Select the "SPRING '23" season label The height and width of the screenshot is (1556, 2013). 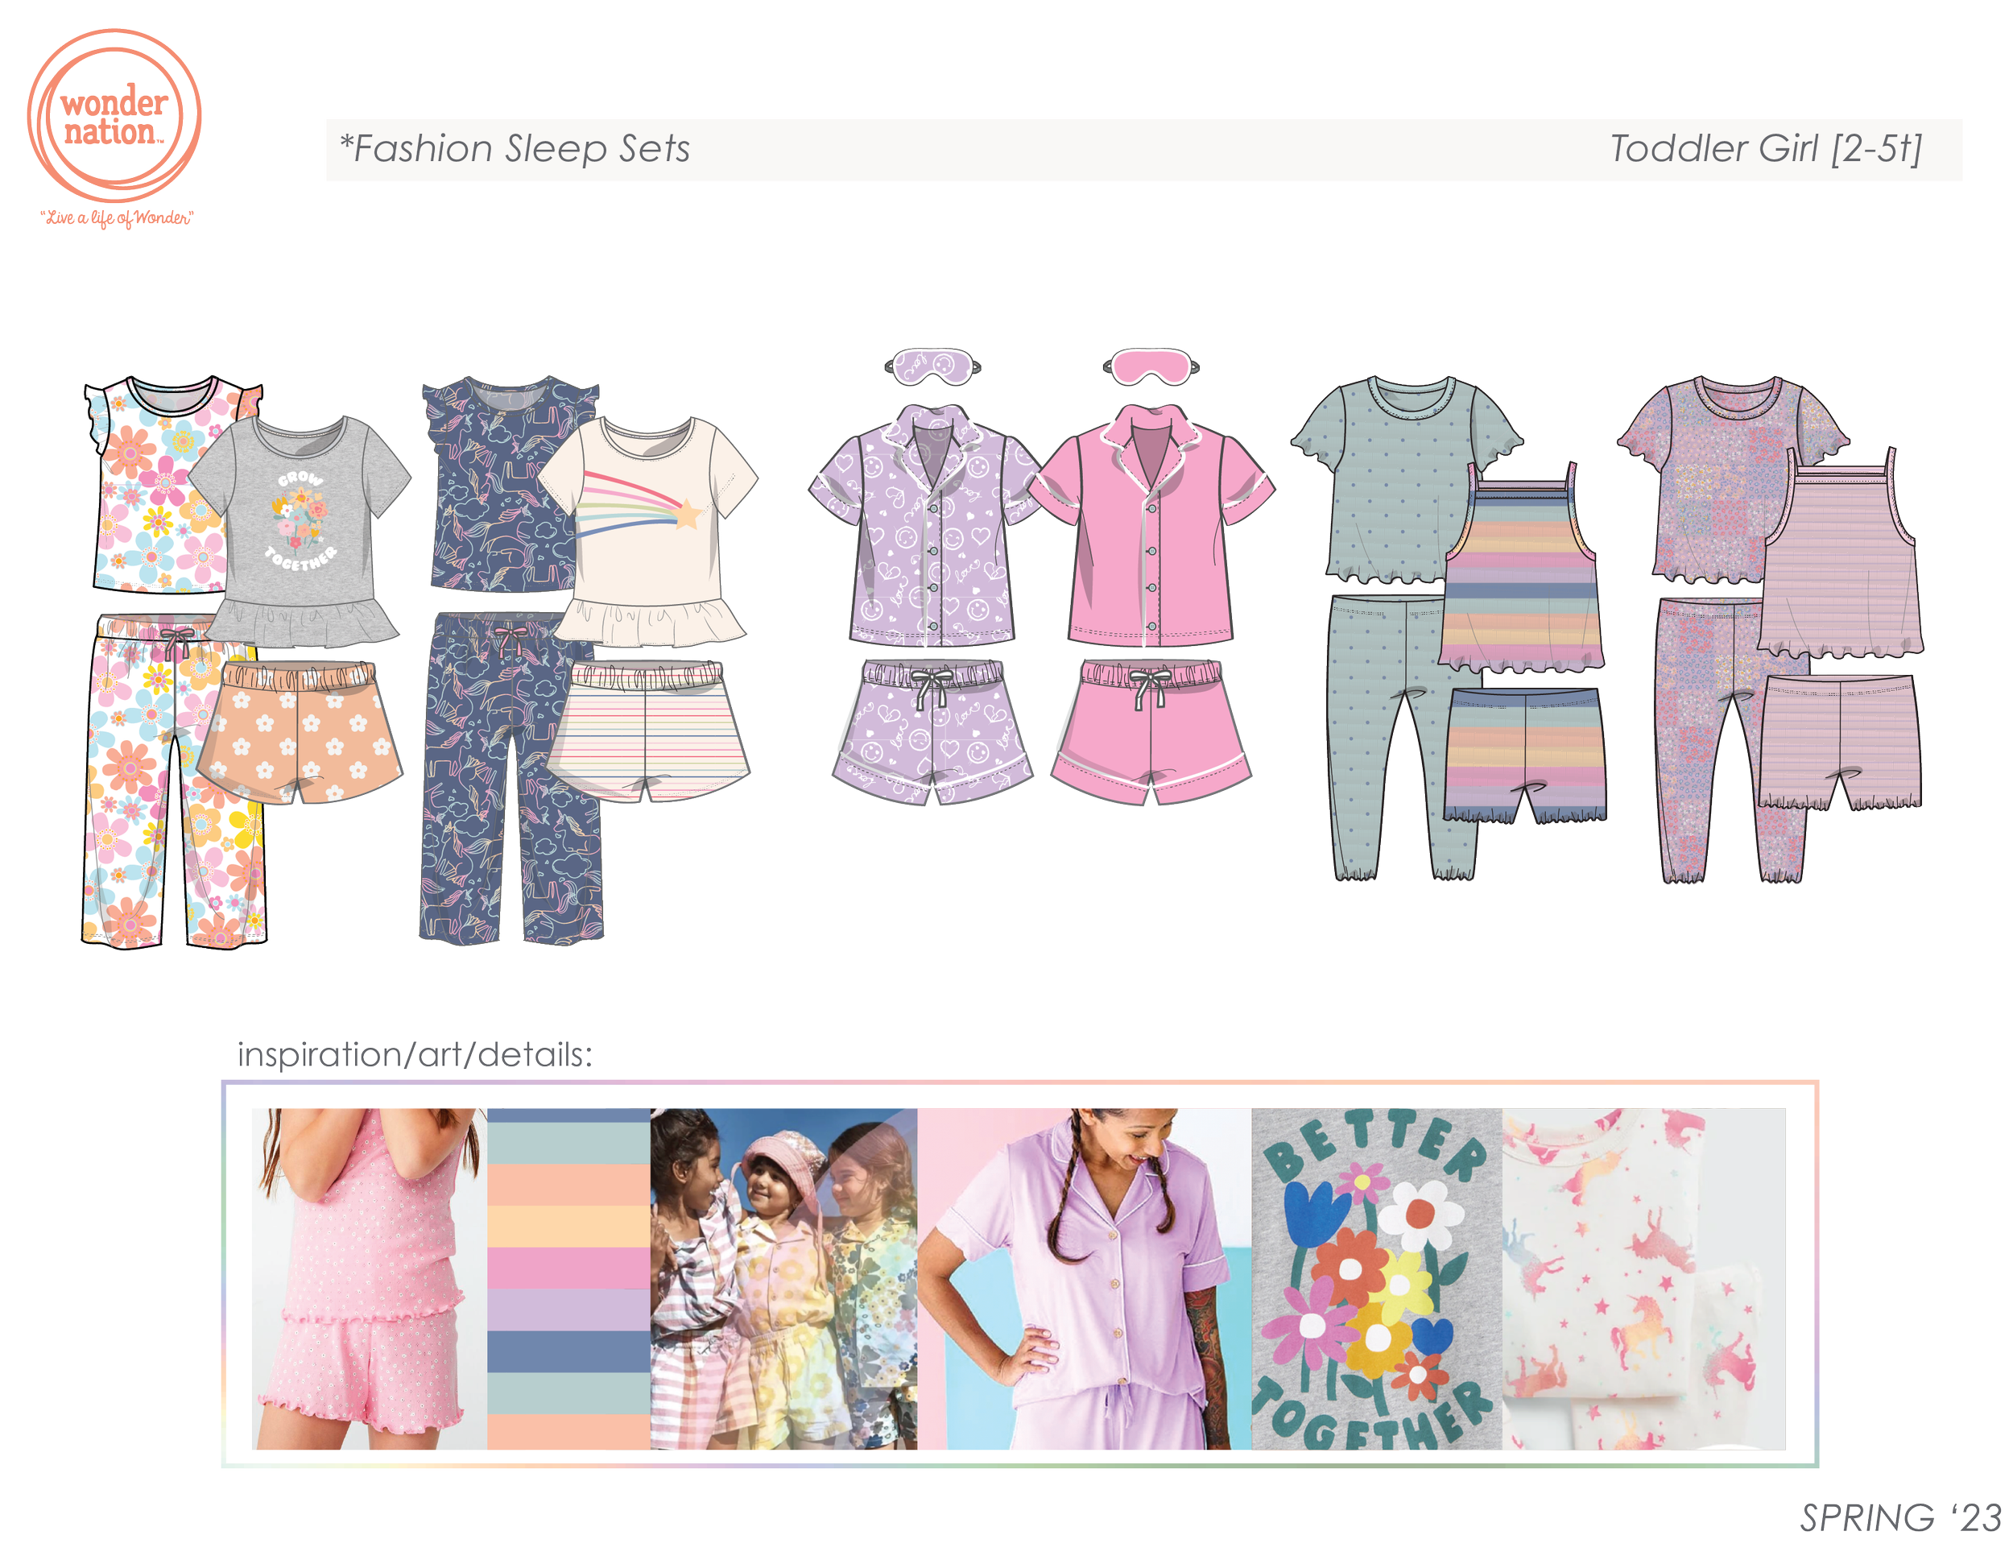(1900, 1517)
